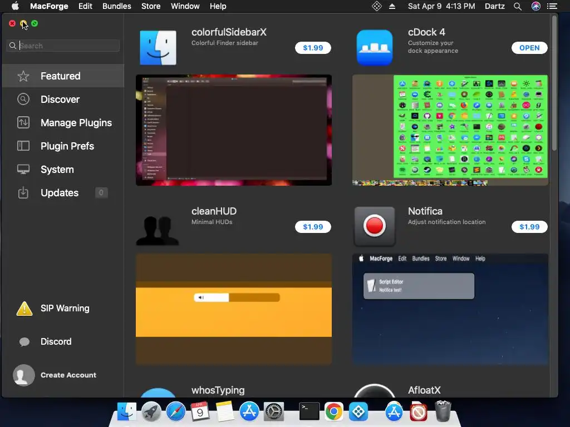Open the Window menu
570x427 pixels.
point(185,6)
